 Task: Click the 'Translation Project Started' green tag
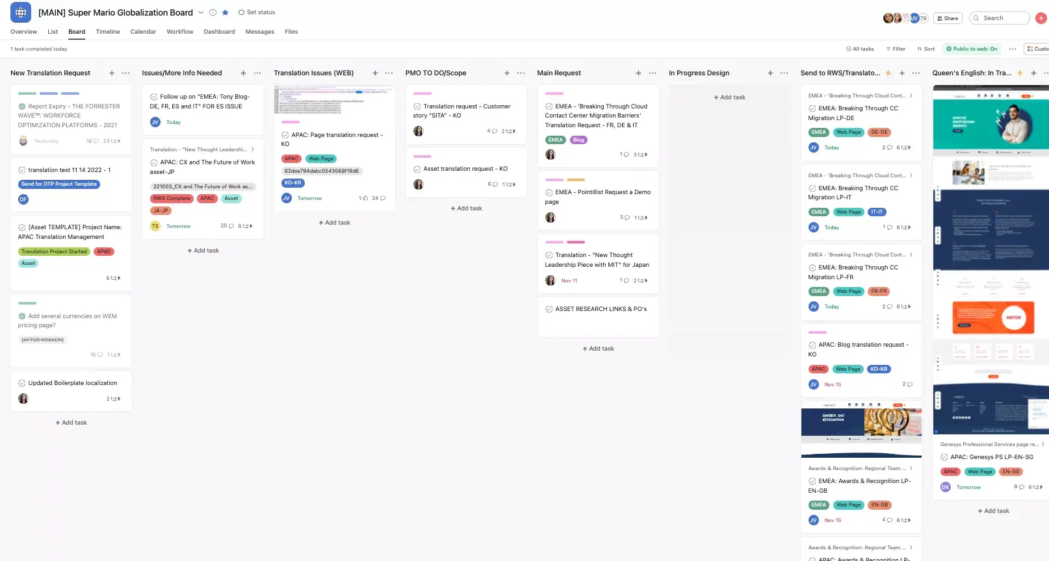click(54, 251)
